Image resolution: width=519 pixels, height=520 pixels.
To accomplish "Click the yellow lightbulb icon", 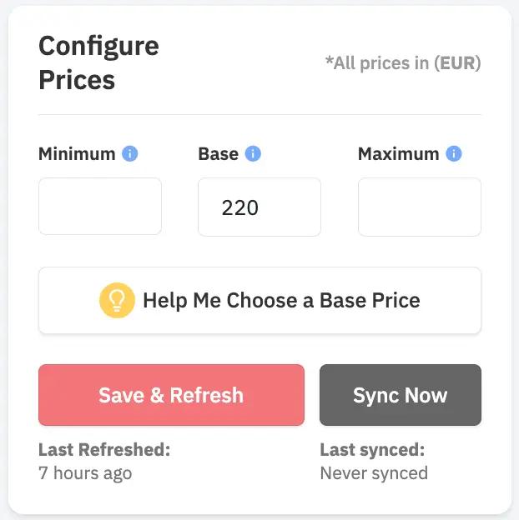I will coord(117,300).
